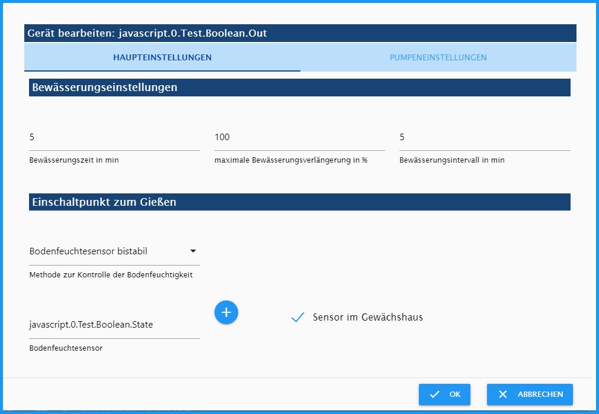Click the Einschaltpunkt zum Gießen section header
The width and height of the screenshot is (599, 414).
300,202
